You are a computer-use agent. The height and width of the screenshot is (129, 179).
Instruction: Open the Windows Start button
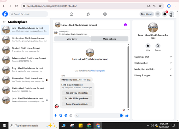click(4, 125)
